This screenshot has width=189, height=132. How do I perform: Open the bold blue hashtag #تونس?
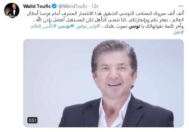tap(66, 26)
